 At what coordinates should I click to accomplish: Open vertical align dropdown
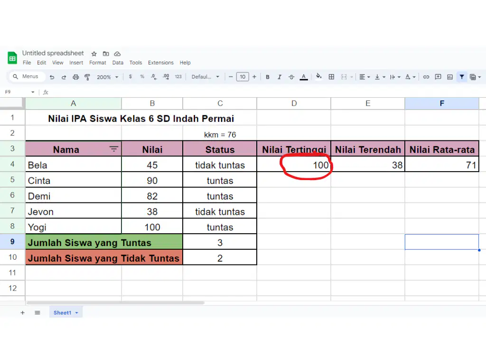pos(380,77)
